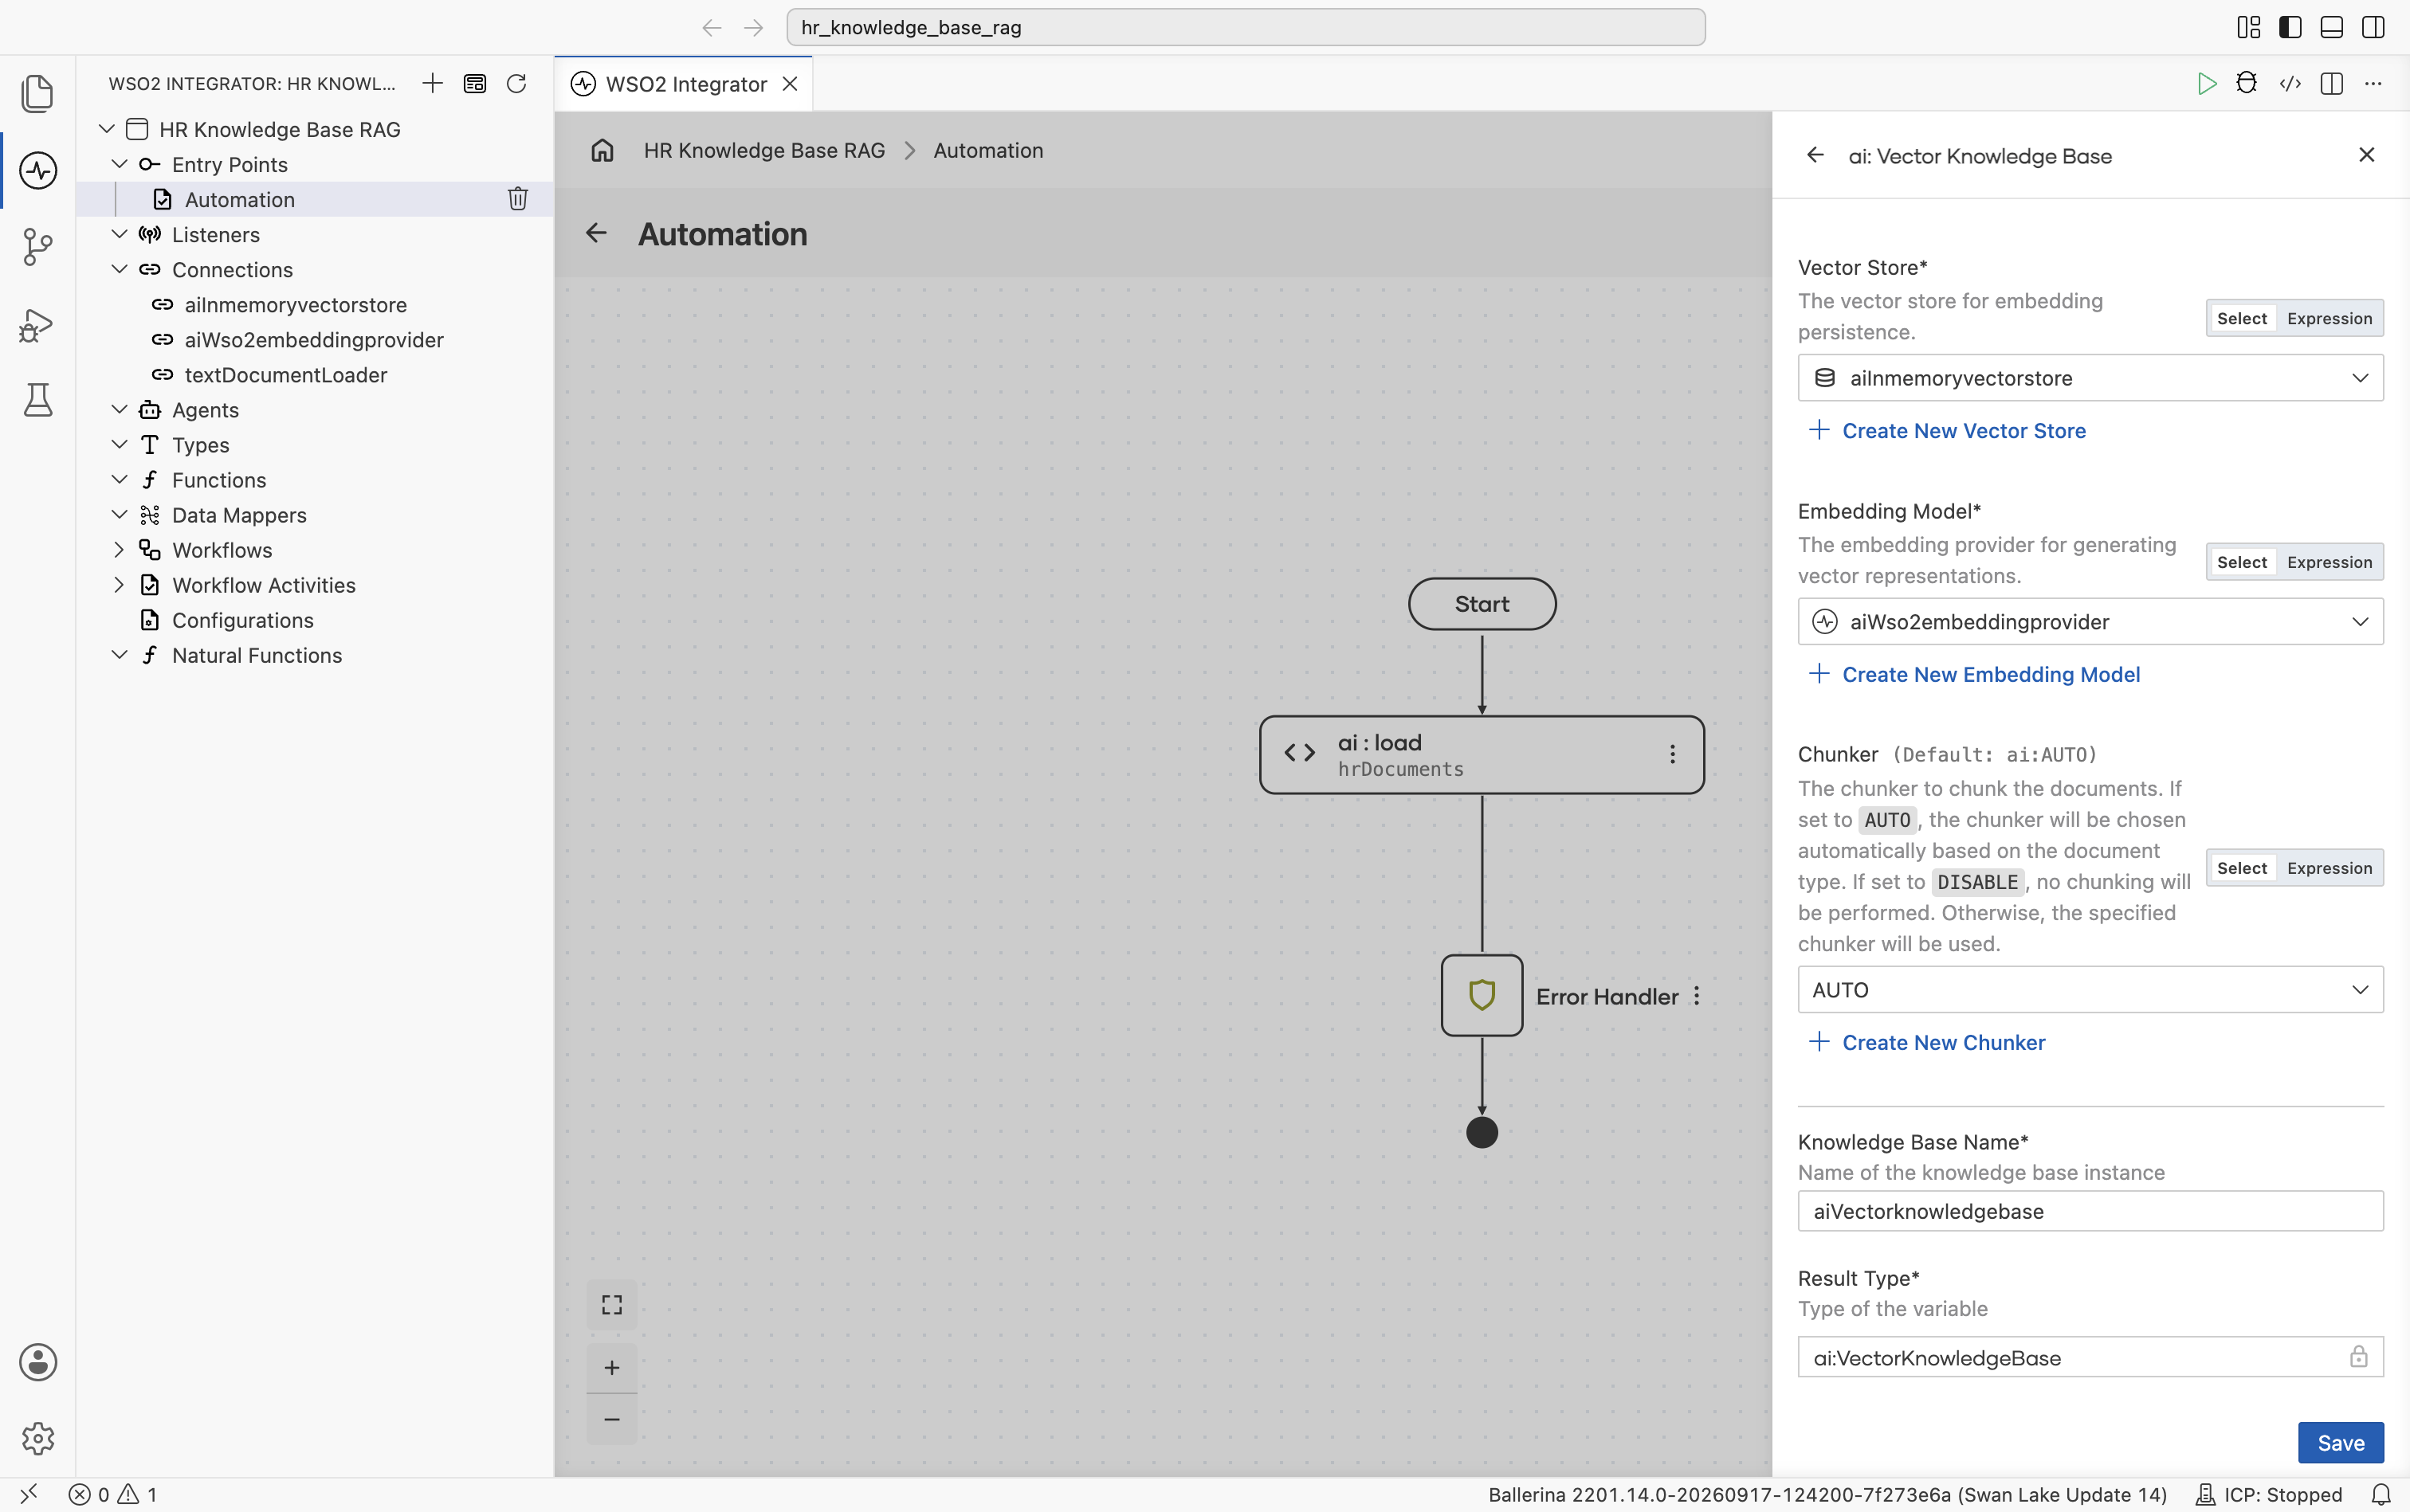
Task: Switch Embedding Model field to Expression mode
Action: tap(2329, 562)
